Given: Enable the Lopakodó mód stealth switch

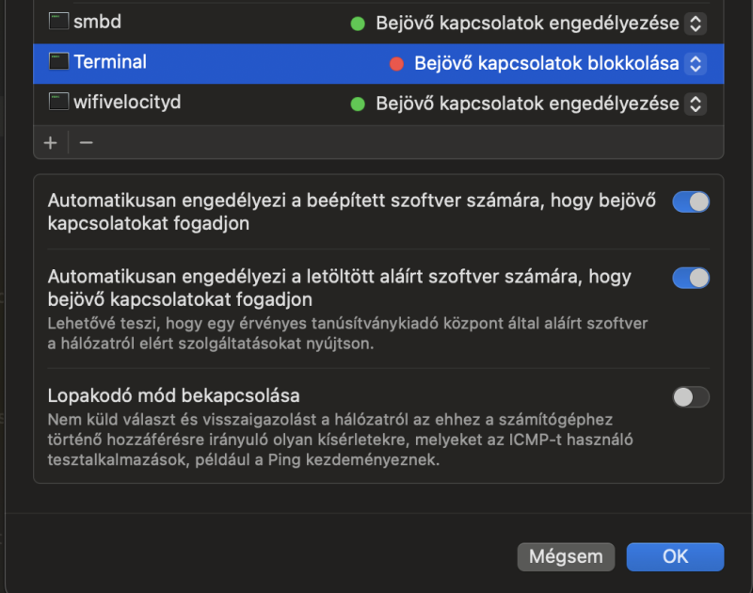Looking at the screenshot, I should [691, 397].
